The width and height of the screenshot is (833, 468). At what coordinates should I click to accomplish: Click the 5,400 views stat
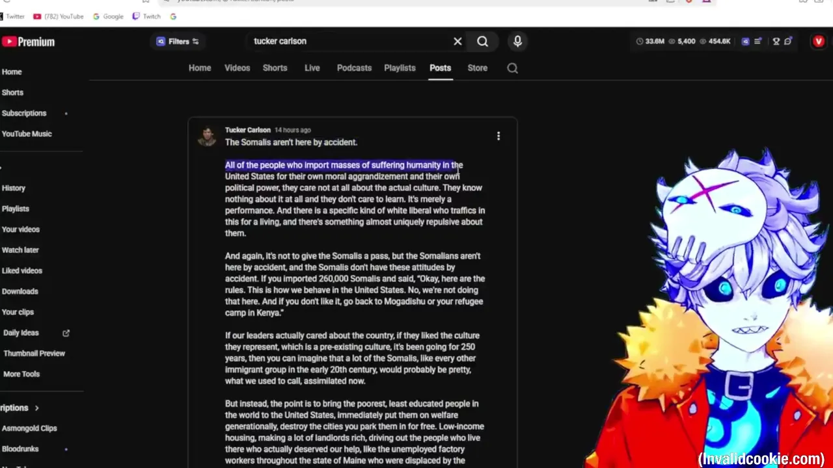coord(681,42)
